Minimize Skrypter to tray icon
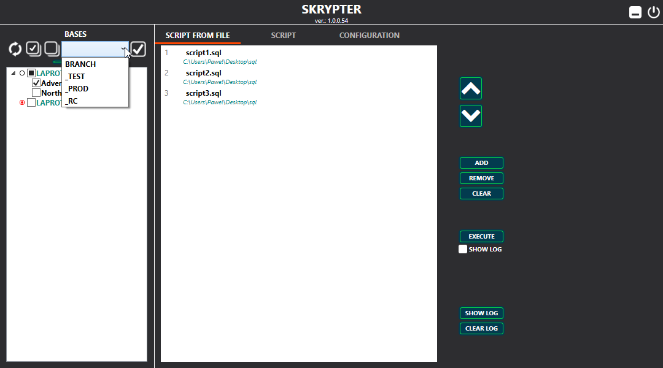Image resolution: width=663 pixels, height=368 pixels. [635, 12]
